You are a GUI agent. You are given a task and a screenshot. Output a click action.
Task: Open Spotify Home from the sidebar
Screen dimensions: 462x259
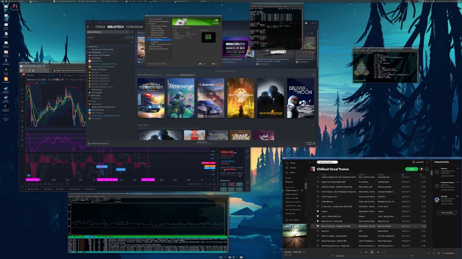(x=292, y=163)
